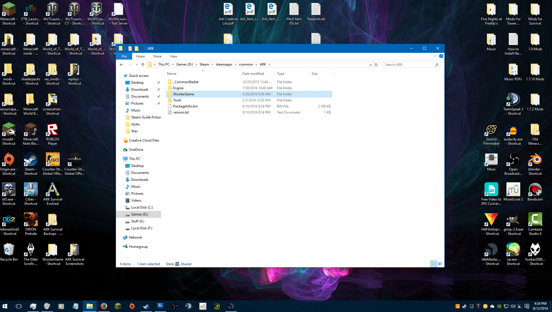Select Stuff (E:) drive in navigation pane

(x=138, y=221)
